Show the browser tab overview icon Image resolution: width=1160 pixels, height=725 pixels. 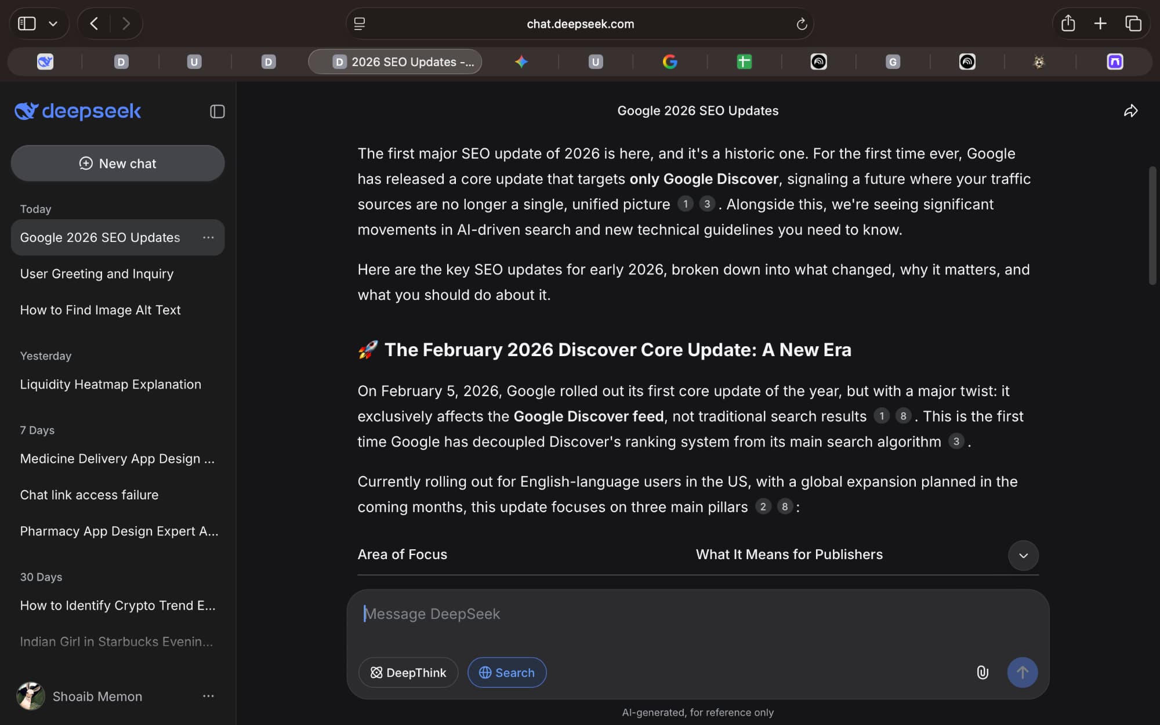click(x=1133, y=24)
